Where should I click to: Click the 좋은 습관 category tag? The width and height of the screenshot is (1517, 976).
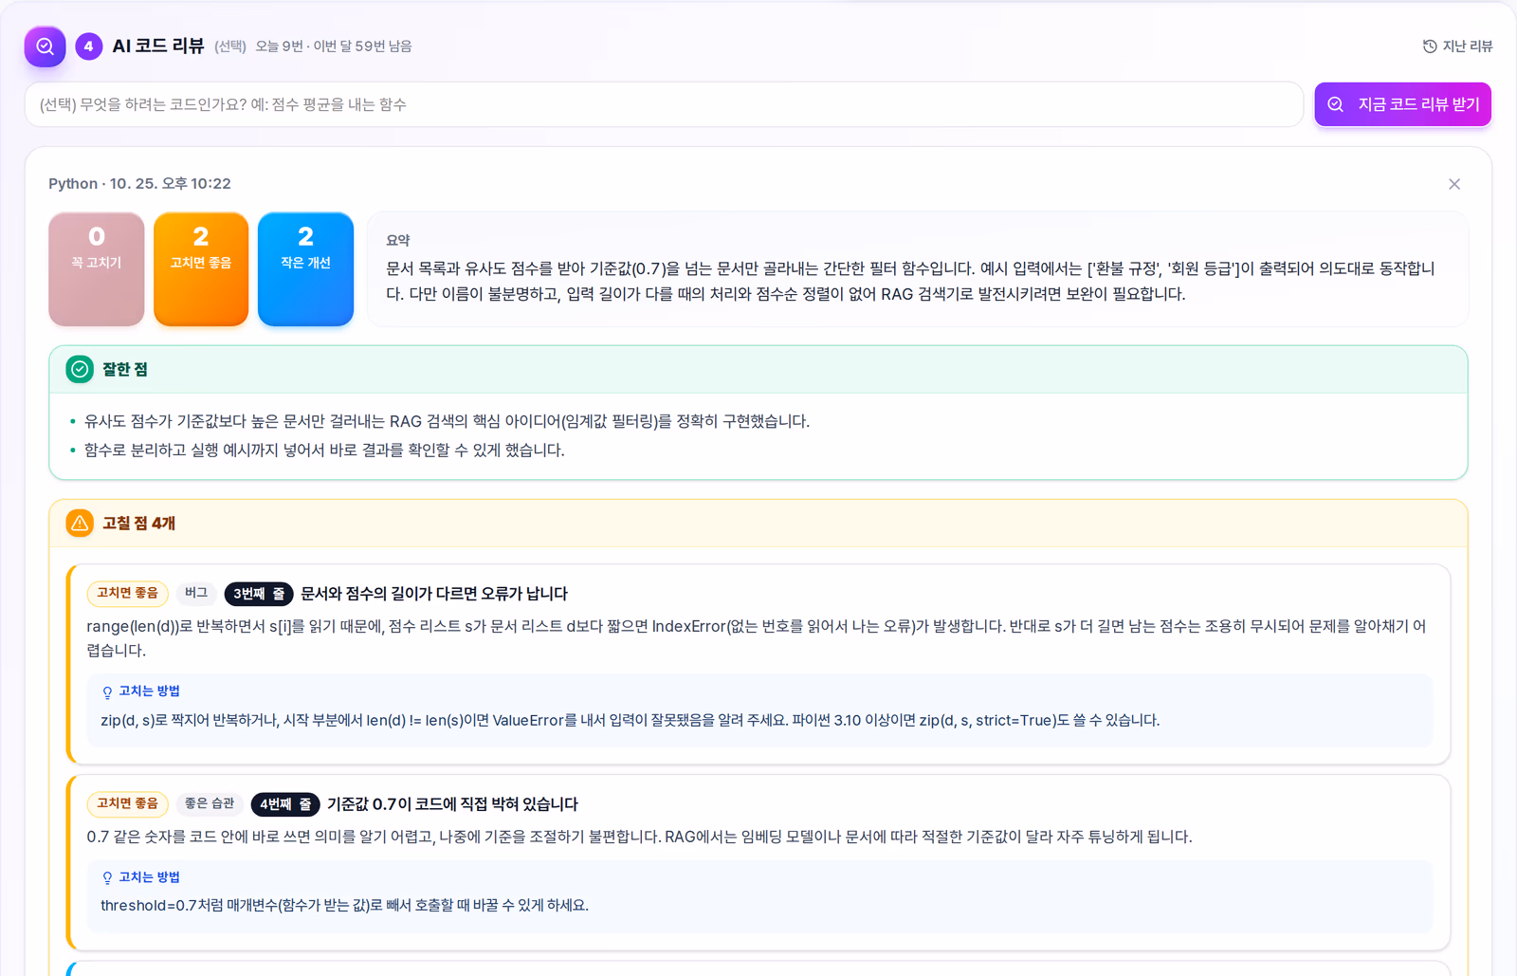click(x=210, y=803)
